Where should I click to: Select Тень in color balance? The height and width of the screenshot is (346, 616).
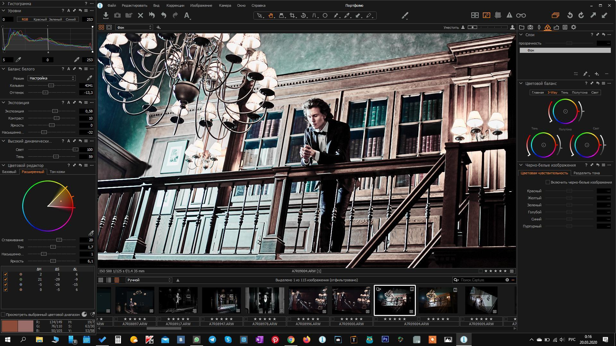coord(564,93)
